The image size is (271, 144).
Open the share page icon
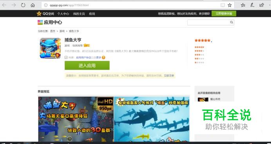pos(262,5)
